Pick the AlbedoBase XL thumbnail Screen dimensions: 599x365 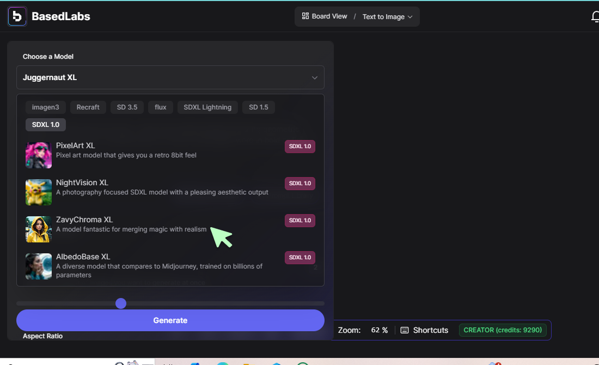point(39,266)
